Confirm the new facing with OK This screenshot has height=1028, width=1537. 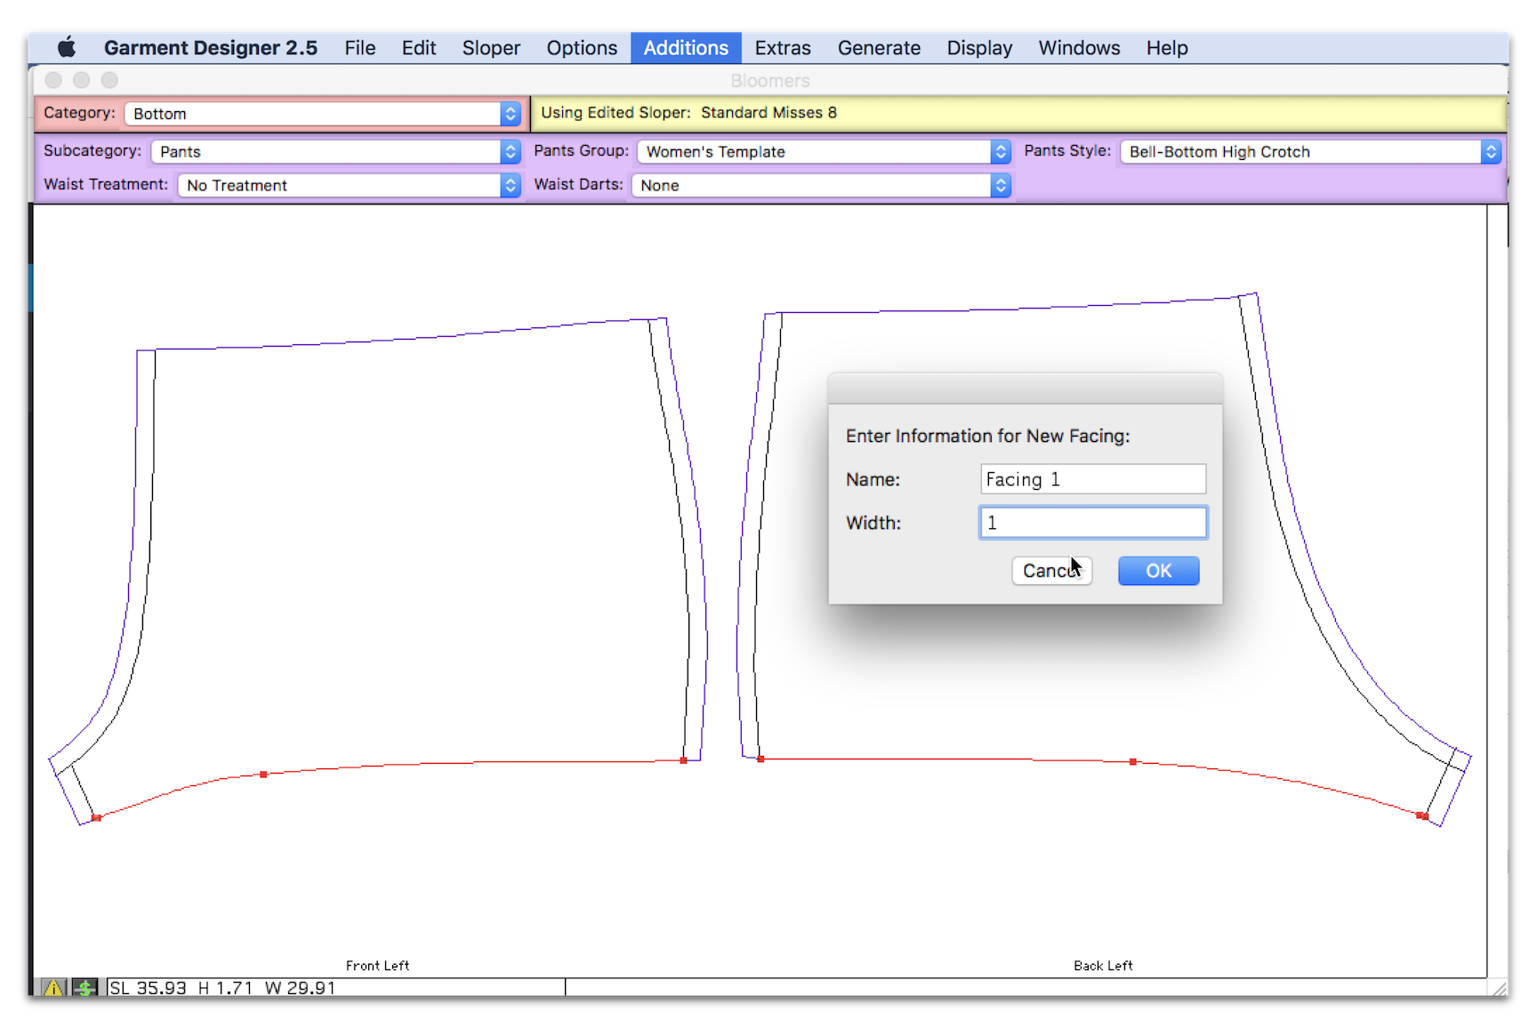[1158, 571]
